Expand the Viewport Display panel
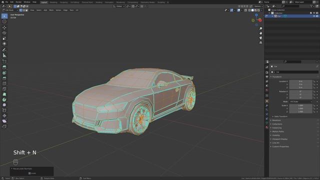This screenshot has width=320, height=180. click(x=279, y=139)
